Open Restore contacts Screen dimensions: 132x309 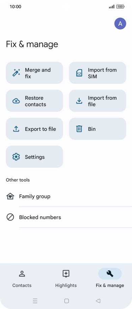pyautogui.click(x=34, y=101)
